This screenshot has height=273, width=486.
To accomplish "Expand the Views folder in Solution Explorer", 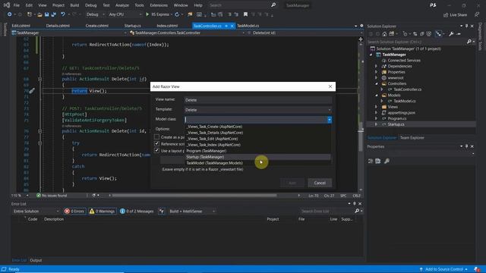I will point(376,107).
